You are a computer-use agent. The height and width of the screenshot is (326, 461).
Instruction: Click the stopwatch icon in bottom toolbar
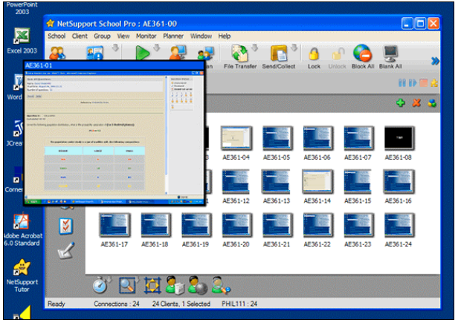tap(101, 284)
